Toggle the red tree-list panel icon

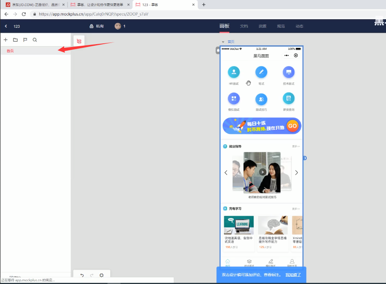coord(79,41)
